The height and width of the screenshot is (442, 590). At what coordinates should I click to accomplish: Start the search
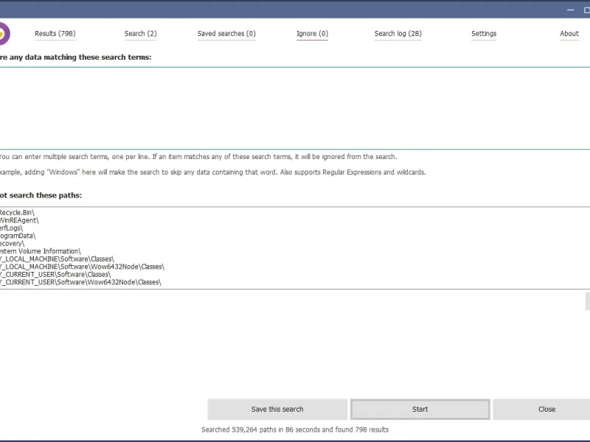coord(420,409)
